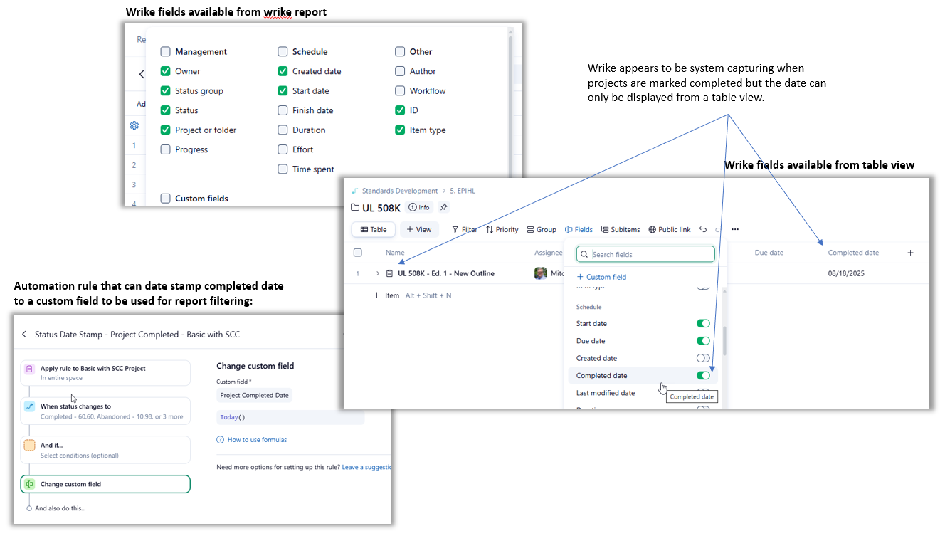Image resolution: width=945 pixels, height=536 pixels.
Task: Open the Project Completed Date custom field selector
Action: click(x=254, y=395)
